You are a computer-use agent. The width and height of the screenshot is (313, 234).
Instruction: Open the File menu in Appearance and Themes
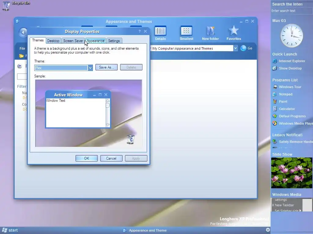(22, 48)
